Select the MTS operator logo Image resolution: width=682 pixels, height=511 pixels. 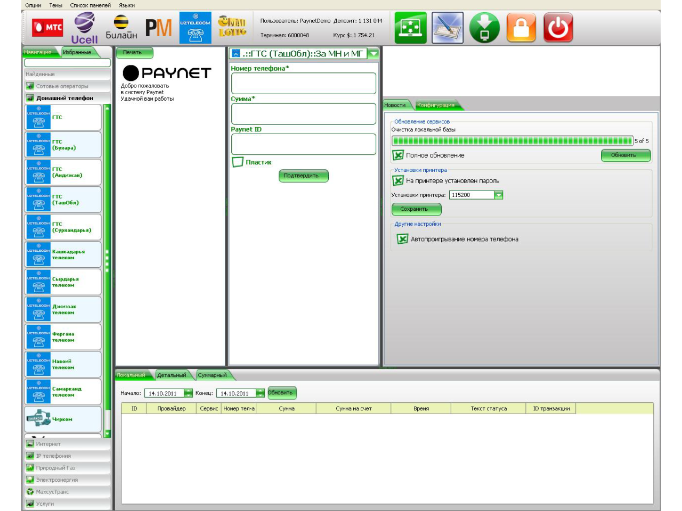(48, 28)
